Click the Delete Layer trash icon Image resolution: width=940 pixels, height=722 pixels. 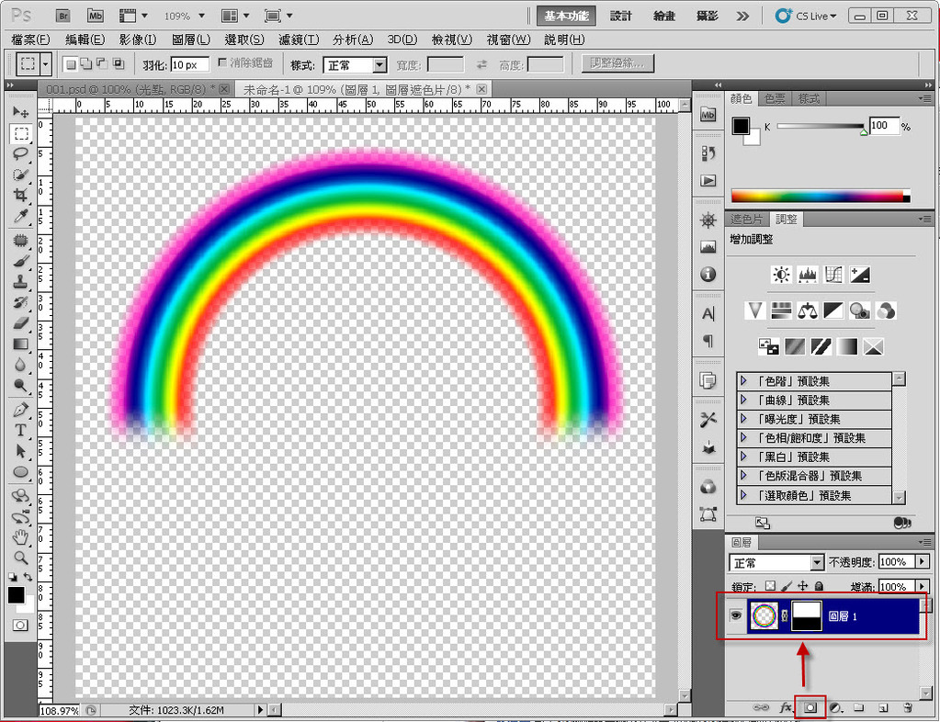[x=907, y=708]
